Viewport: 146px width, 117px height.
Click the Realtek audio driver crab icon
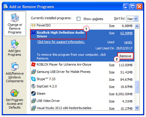coord(33,33)
